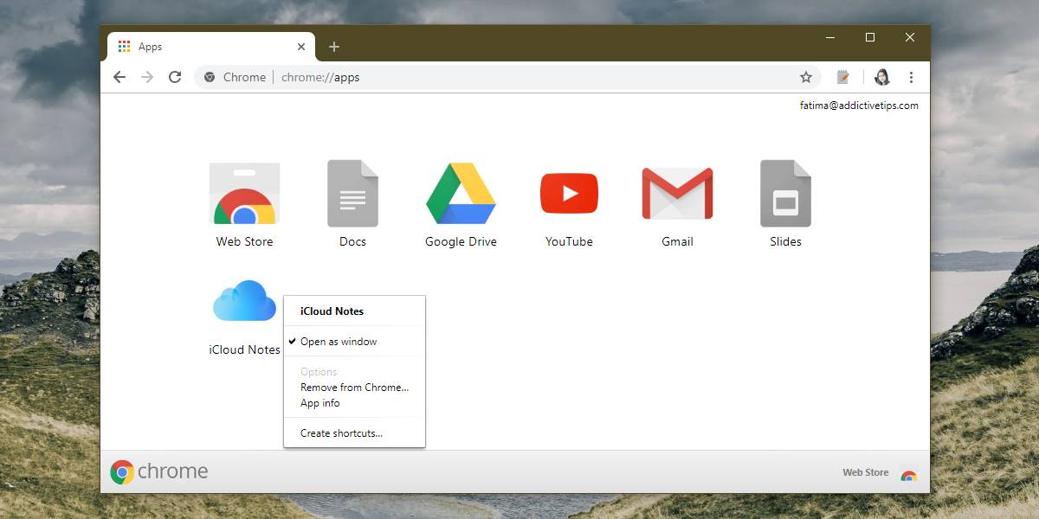Click the Chrome logo in the footer
The height and width of the screenshot is (519, 1039).
tap(159, 471)
